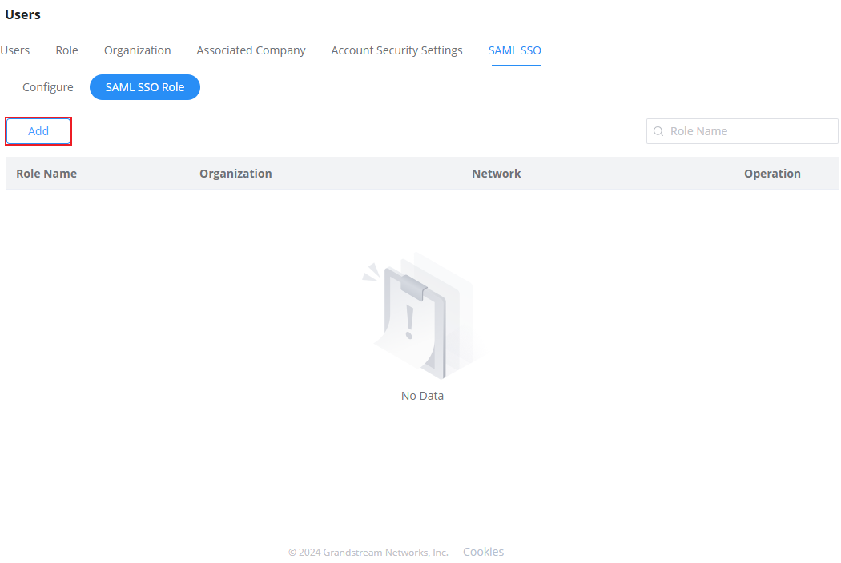Click the search magnifier icon
Image resolution: width=841 pixels, height=563 pixels.
tap(658, 131)
